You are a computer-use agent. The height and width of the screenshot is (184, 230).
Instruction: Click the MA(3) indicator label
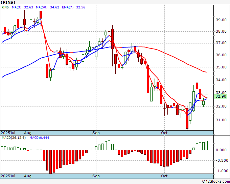[x=17, y=7]
